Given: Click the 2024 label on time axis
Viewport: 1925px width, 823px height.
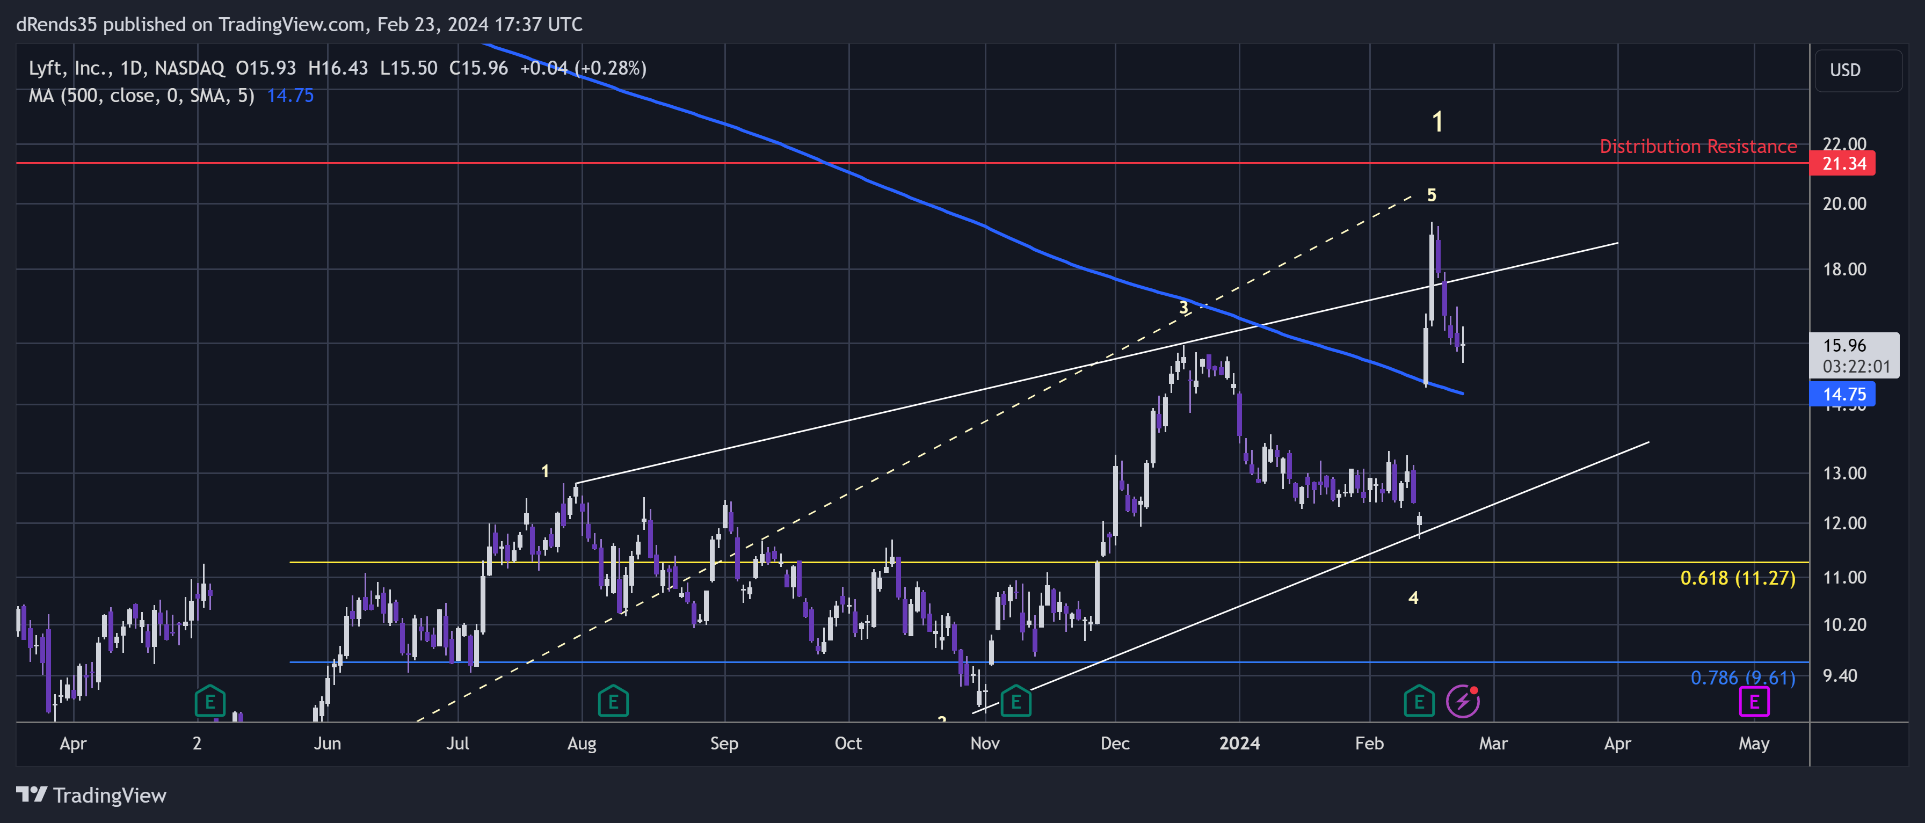Looking at the screenshot, I should tap(1239, 743).
